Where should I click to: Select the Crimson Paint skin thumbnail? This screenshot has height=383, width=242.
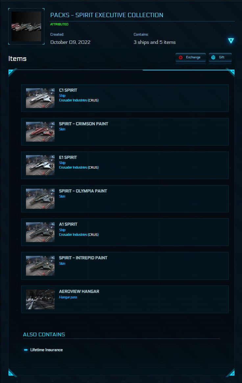coord(40,132)
